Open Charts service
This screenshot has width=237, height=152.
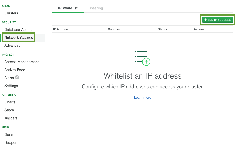click(10, 102)
